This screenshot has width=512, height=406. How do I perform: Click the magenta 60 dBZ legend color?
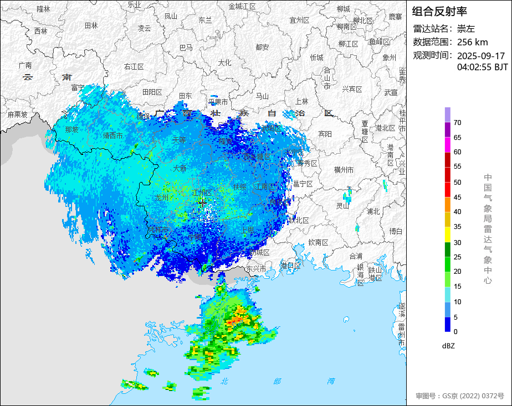coord(447,145)
